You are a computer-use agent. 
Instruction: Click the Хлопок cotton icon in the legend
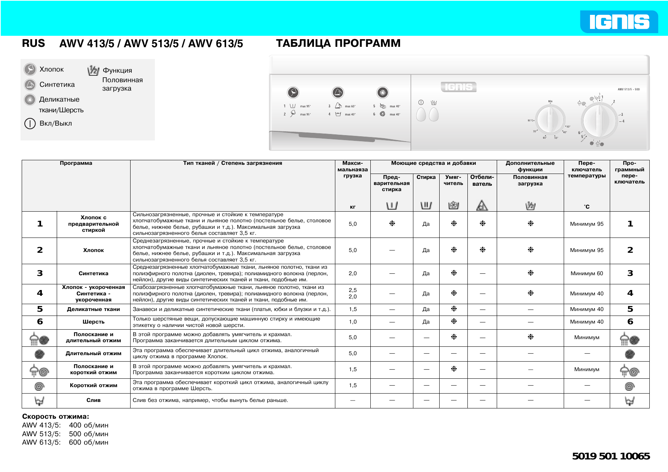click(30, 69)
